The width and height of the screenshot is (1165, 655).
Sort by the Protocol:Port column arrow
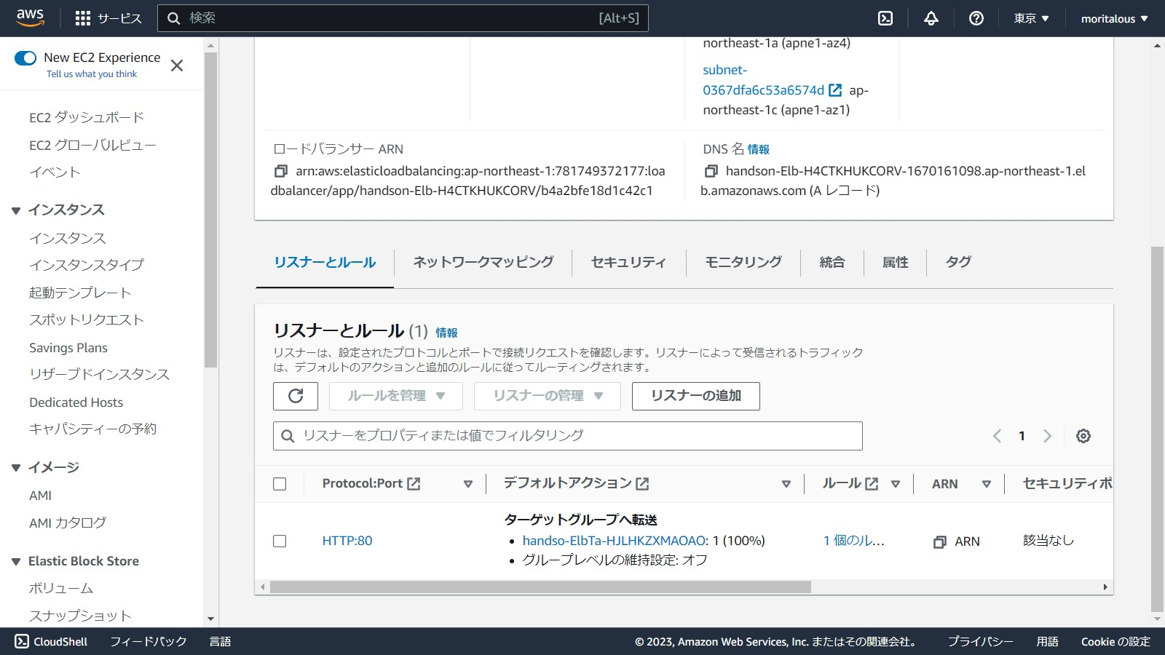(x=468, y=484)
